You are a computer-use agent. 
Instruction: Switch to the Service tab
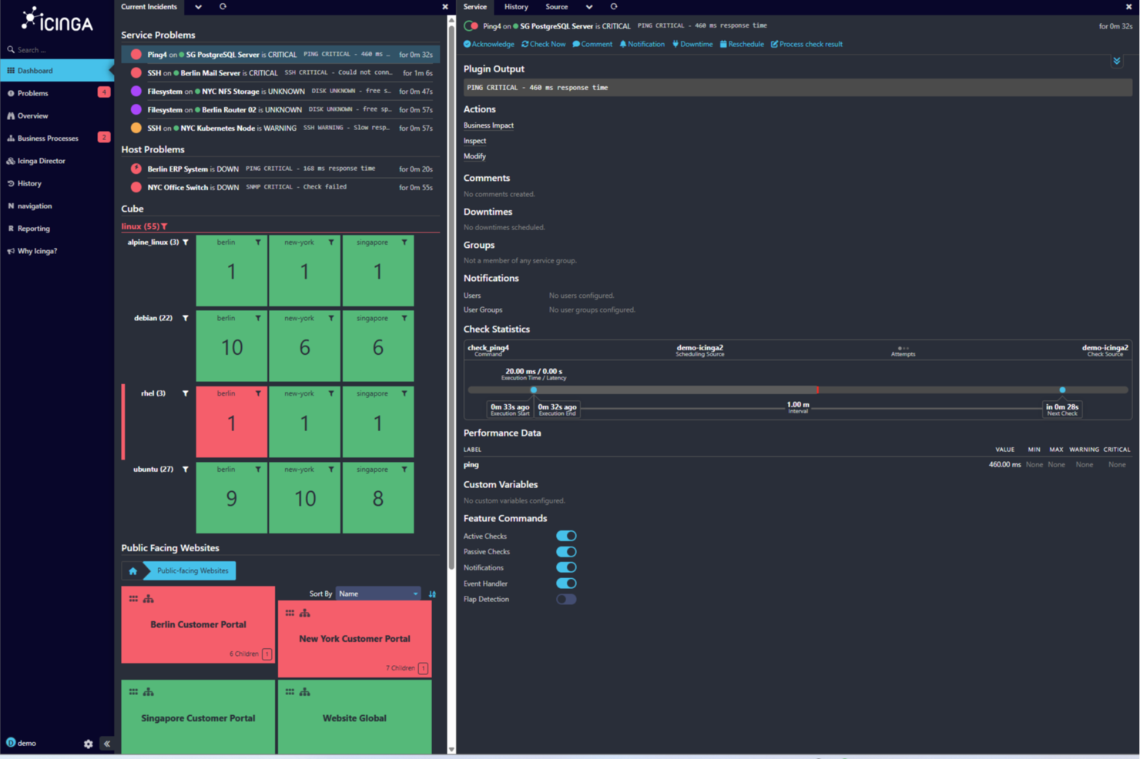point(475,7)
